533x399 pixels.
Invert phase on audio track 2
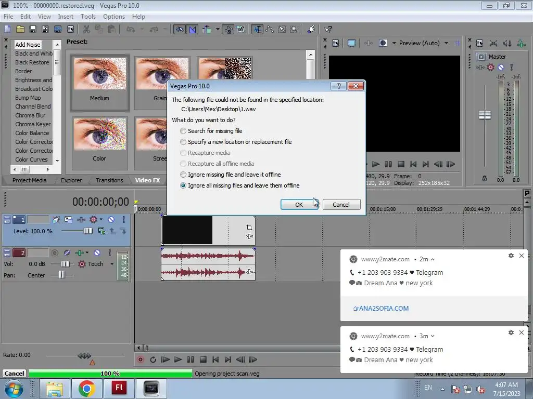click(67, 253)
